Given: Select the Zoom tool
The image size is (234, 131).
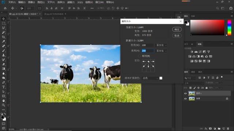Looking at the screenshot, I should (x=3, y=105).
